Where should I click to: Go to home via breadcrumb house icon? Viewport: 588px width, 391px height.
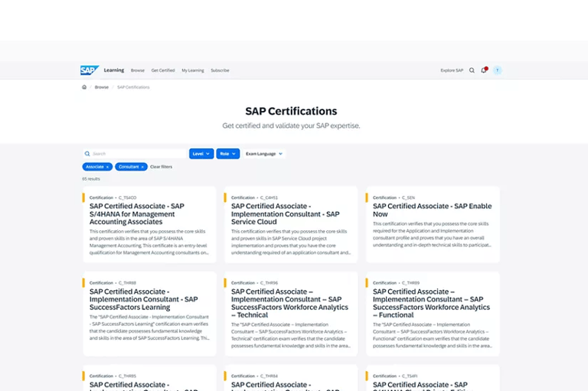pos(84,87)
